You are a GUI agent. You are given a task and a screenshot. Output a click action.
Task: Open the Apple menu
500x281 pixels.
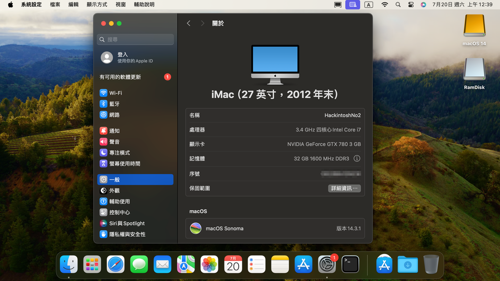tap(11, 4)
